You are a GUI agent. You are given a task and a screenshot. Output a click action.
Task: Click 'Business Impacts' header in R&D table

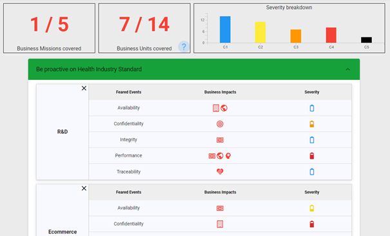(220, 92)
